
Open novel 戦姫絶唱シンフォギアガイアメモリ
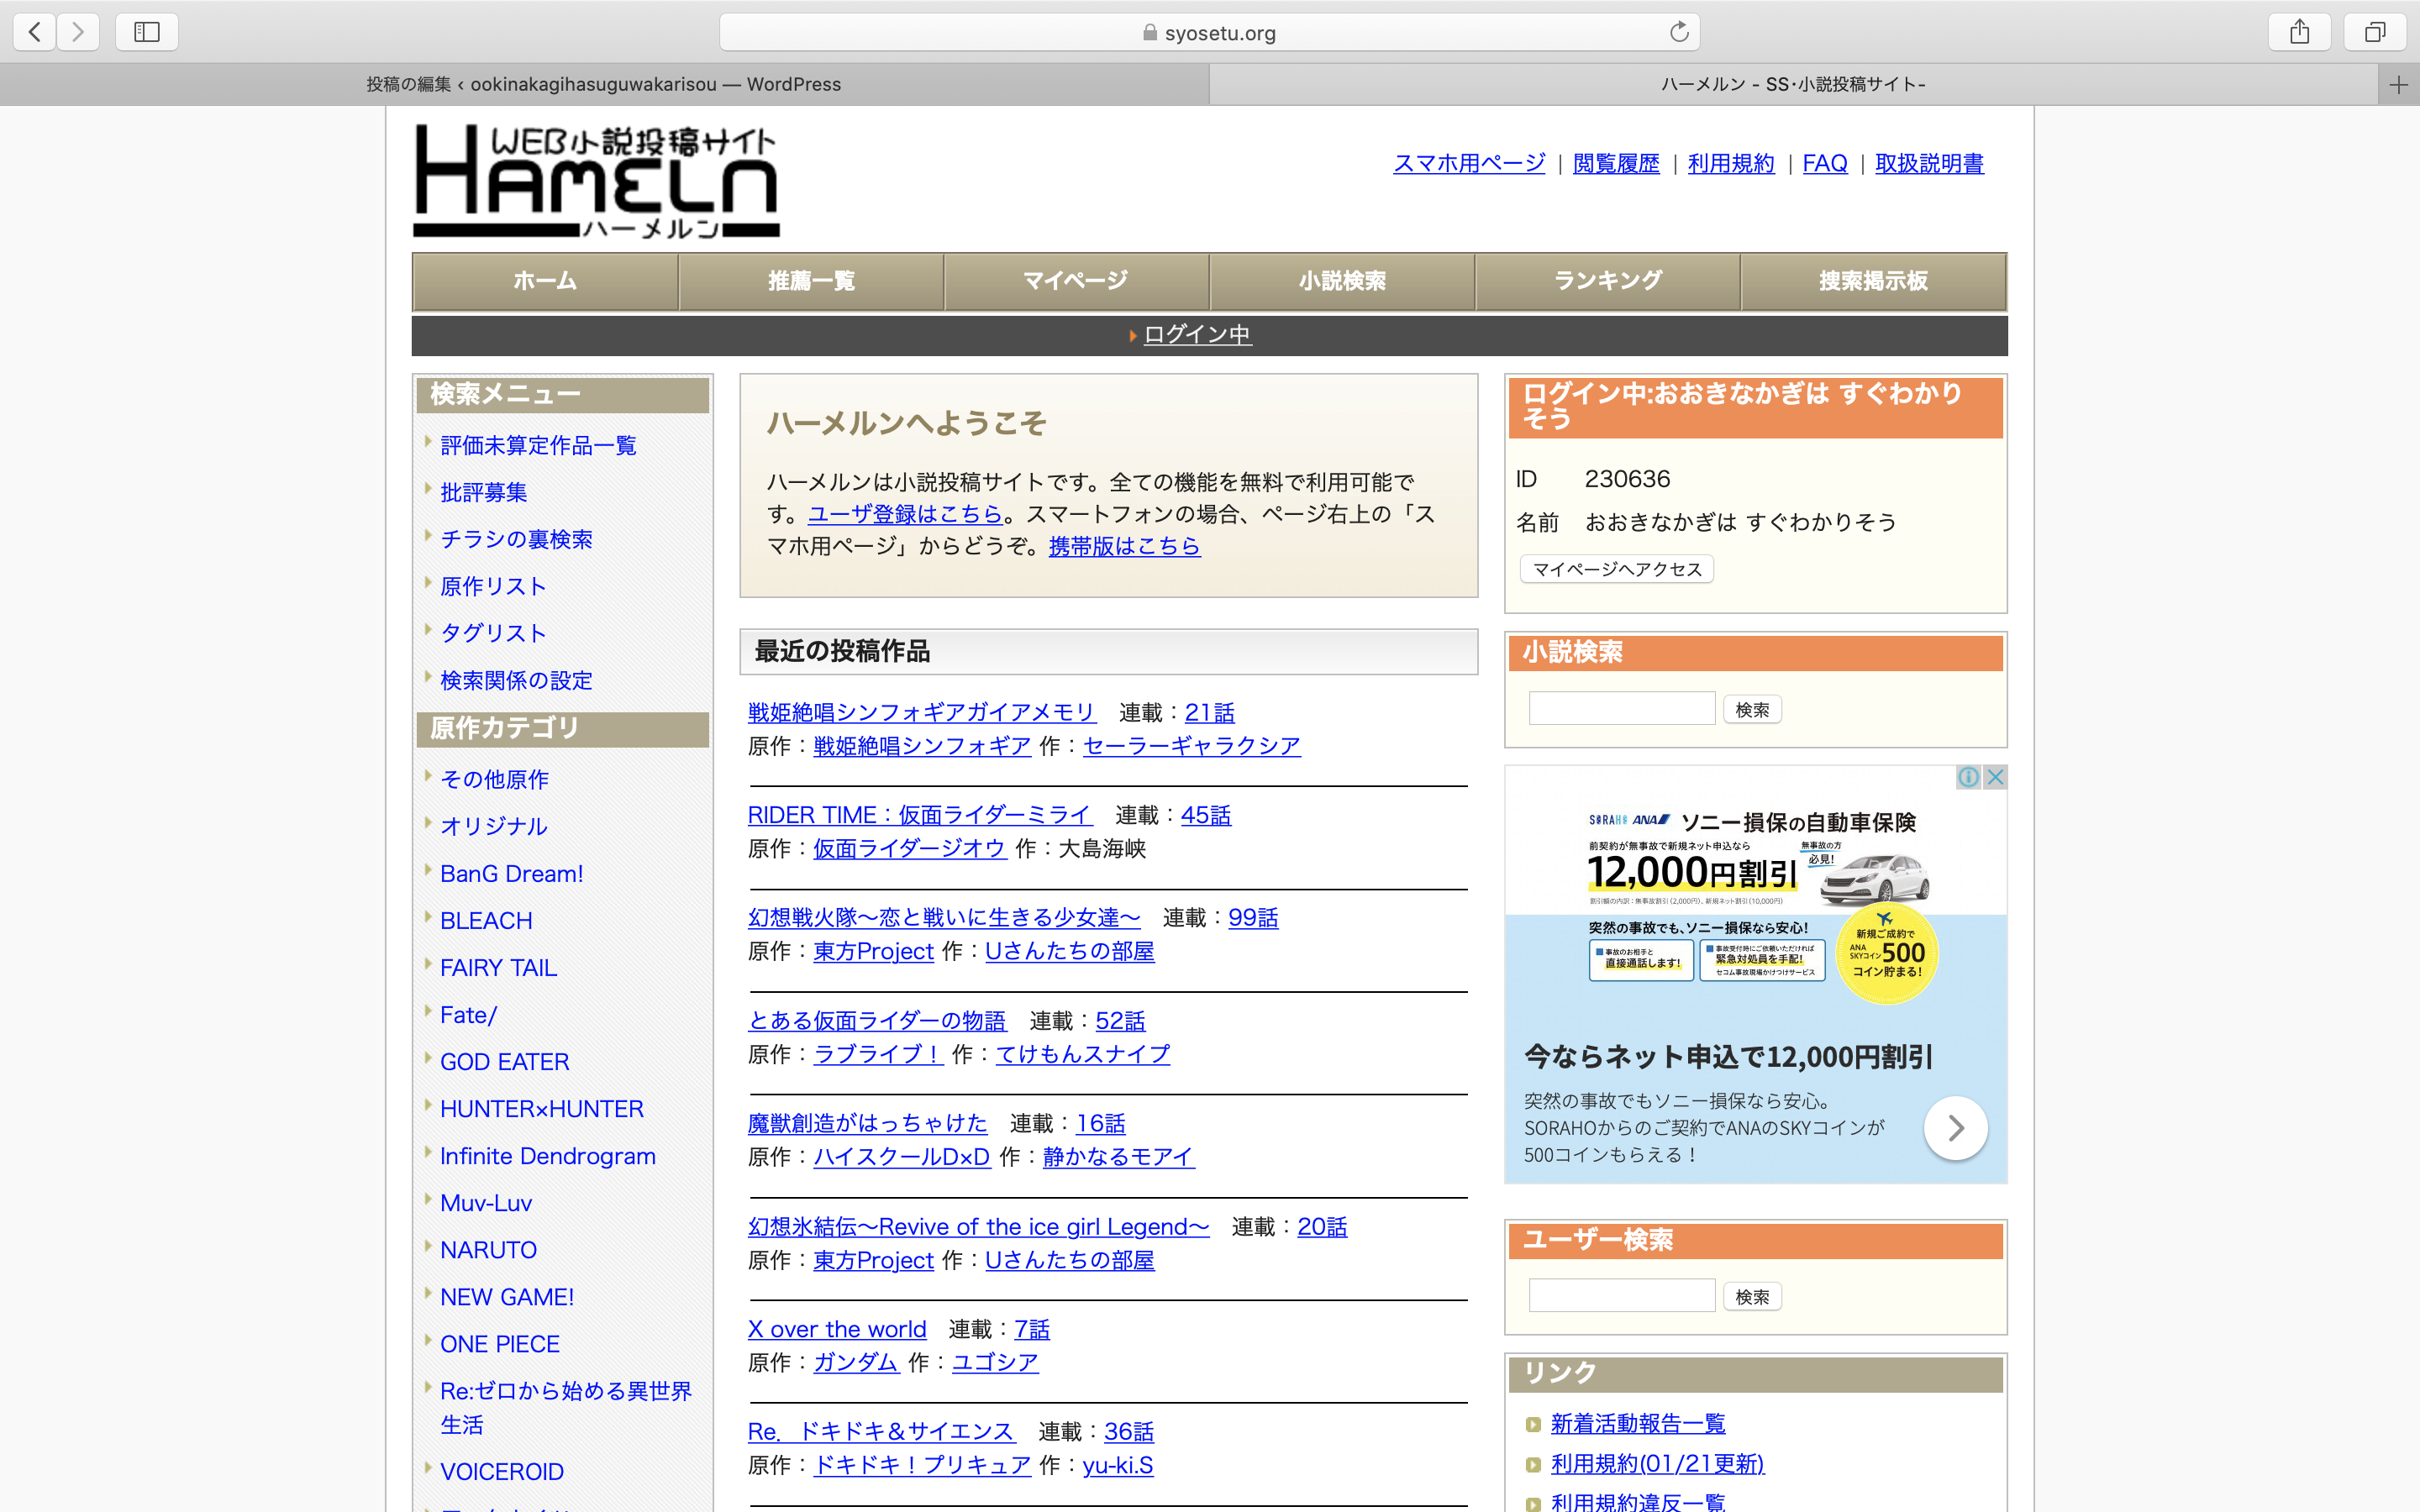(x=921, y=713)
